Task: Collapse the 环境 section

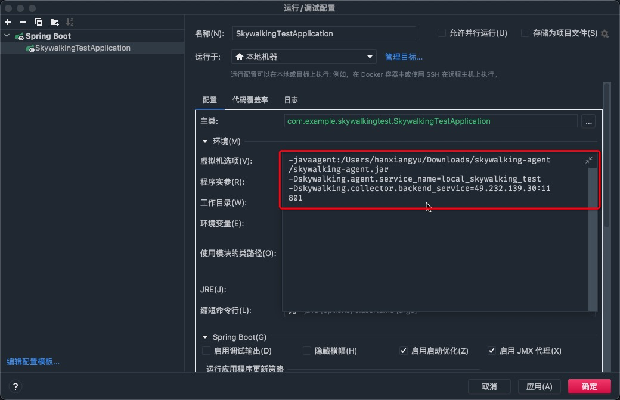Action: coord(206,141)
